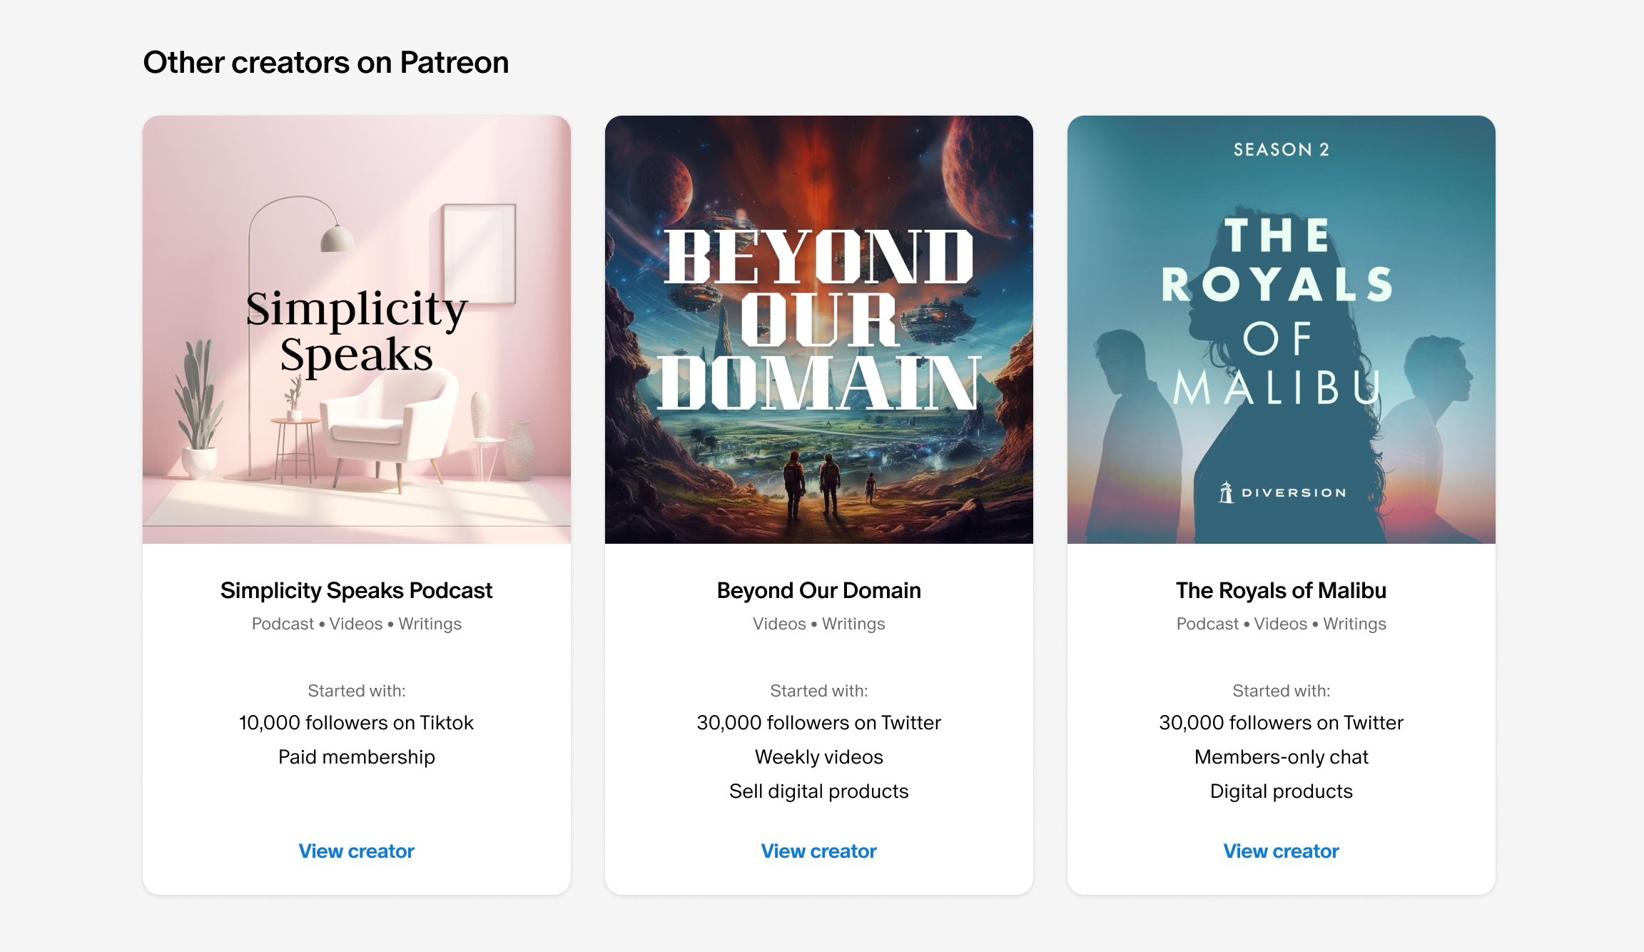Viewport: 1644px width, 952px height.
Task: View creator for Simplicity Speaks Podcast
Action: [356, 851]
